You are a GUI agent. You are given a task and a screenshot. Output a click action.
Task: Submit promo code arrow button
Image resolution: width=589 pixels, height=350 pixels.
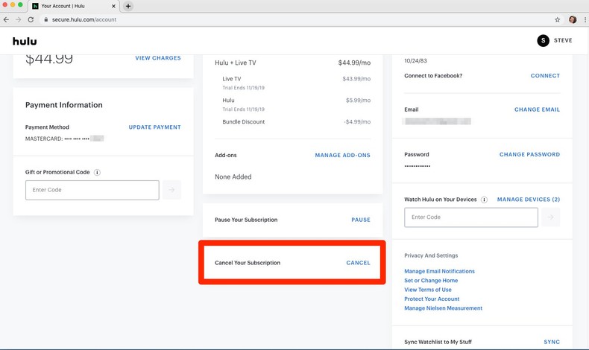tap(171, 190)
